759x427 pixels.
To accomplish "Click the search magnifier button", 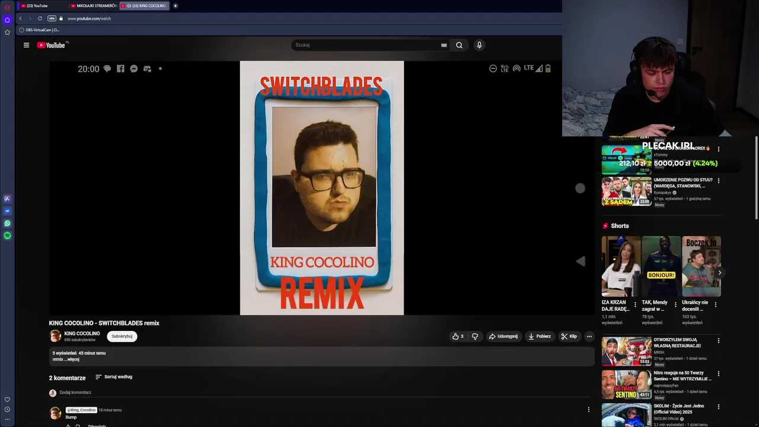I will (459, 45).
